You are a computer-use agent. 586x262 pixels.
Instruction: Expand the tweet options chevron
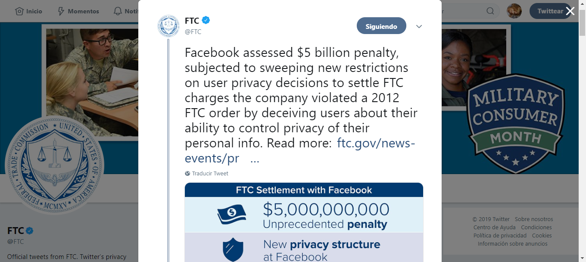(419, 26)
